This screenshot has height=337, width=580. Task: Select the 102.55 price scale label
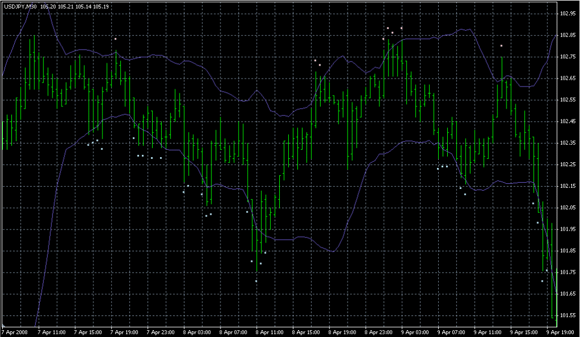tap(568, 100)
